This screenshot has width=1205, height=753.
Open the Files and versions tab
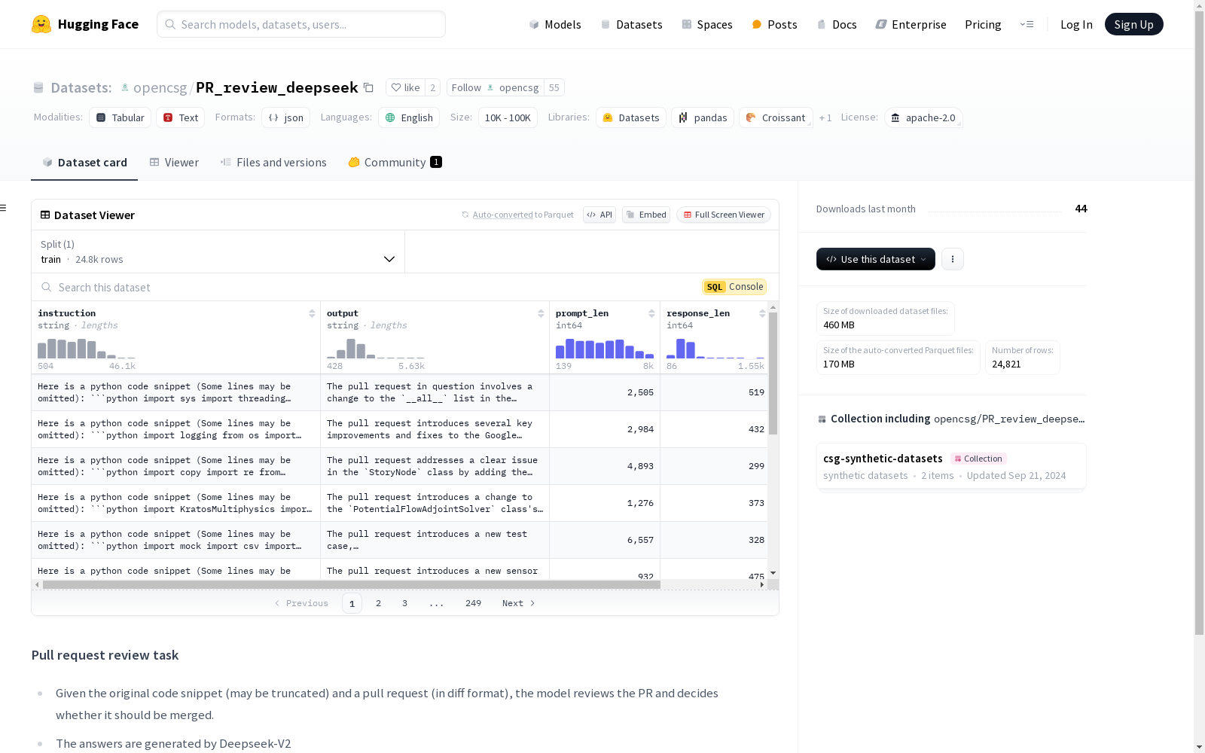tap(273, 163)
